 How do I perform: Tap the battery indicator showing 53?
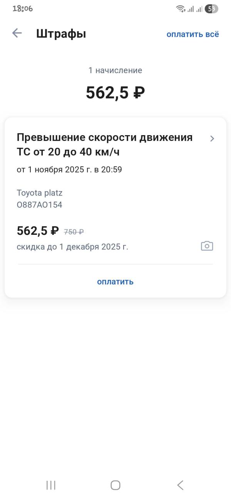click(212, 9)
